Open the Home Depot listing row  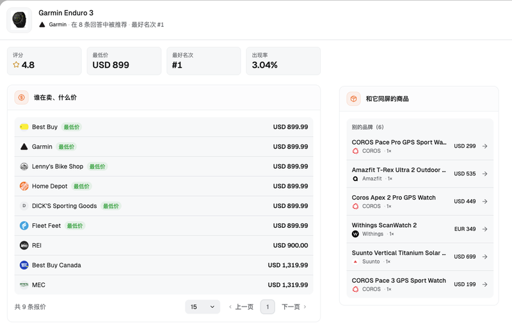[164, 186]
